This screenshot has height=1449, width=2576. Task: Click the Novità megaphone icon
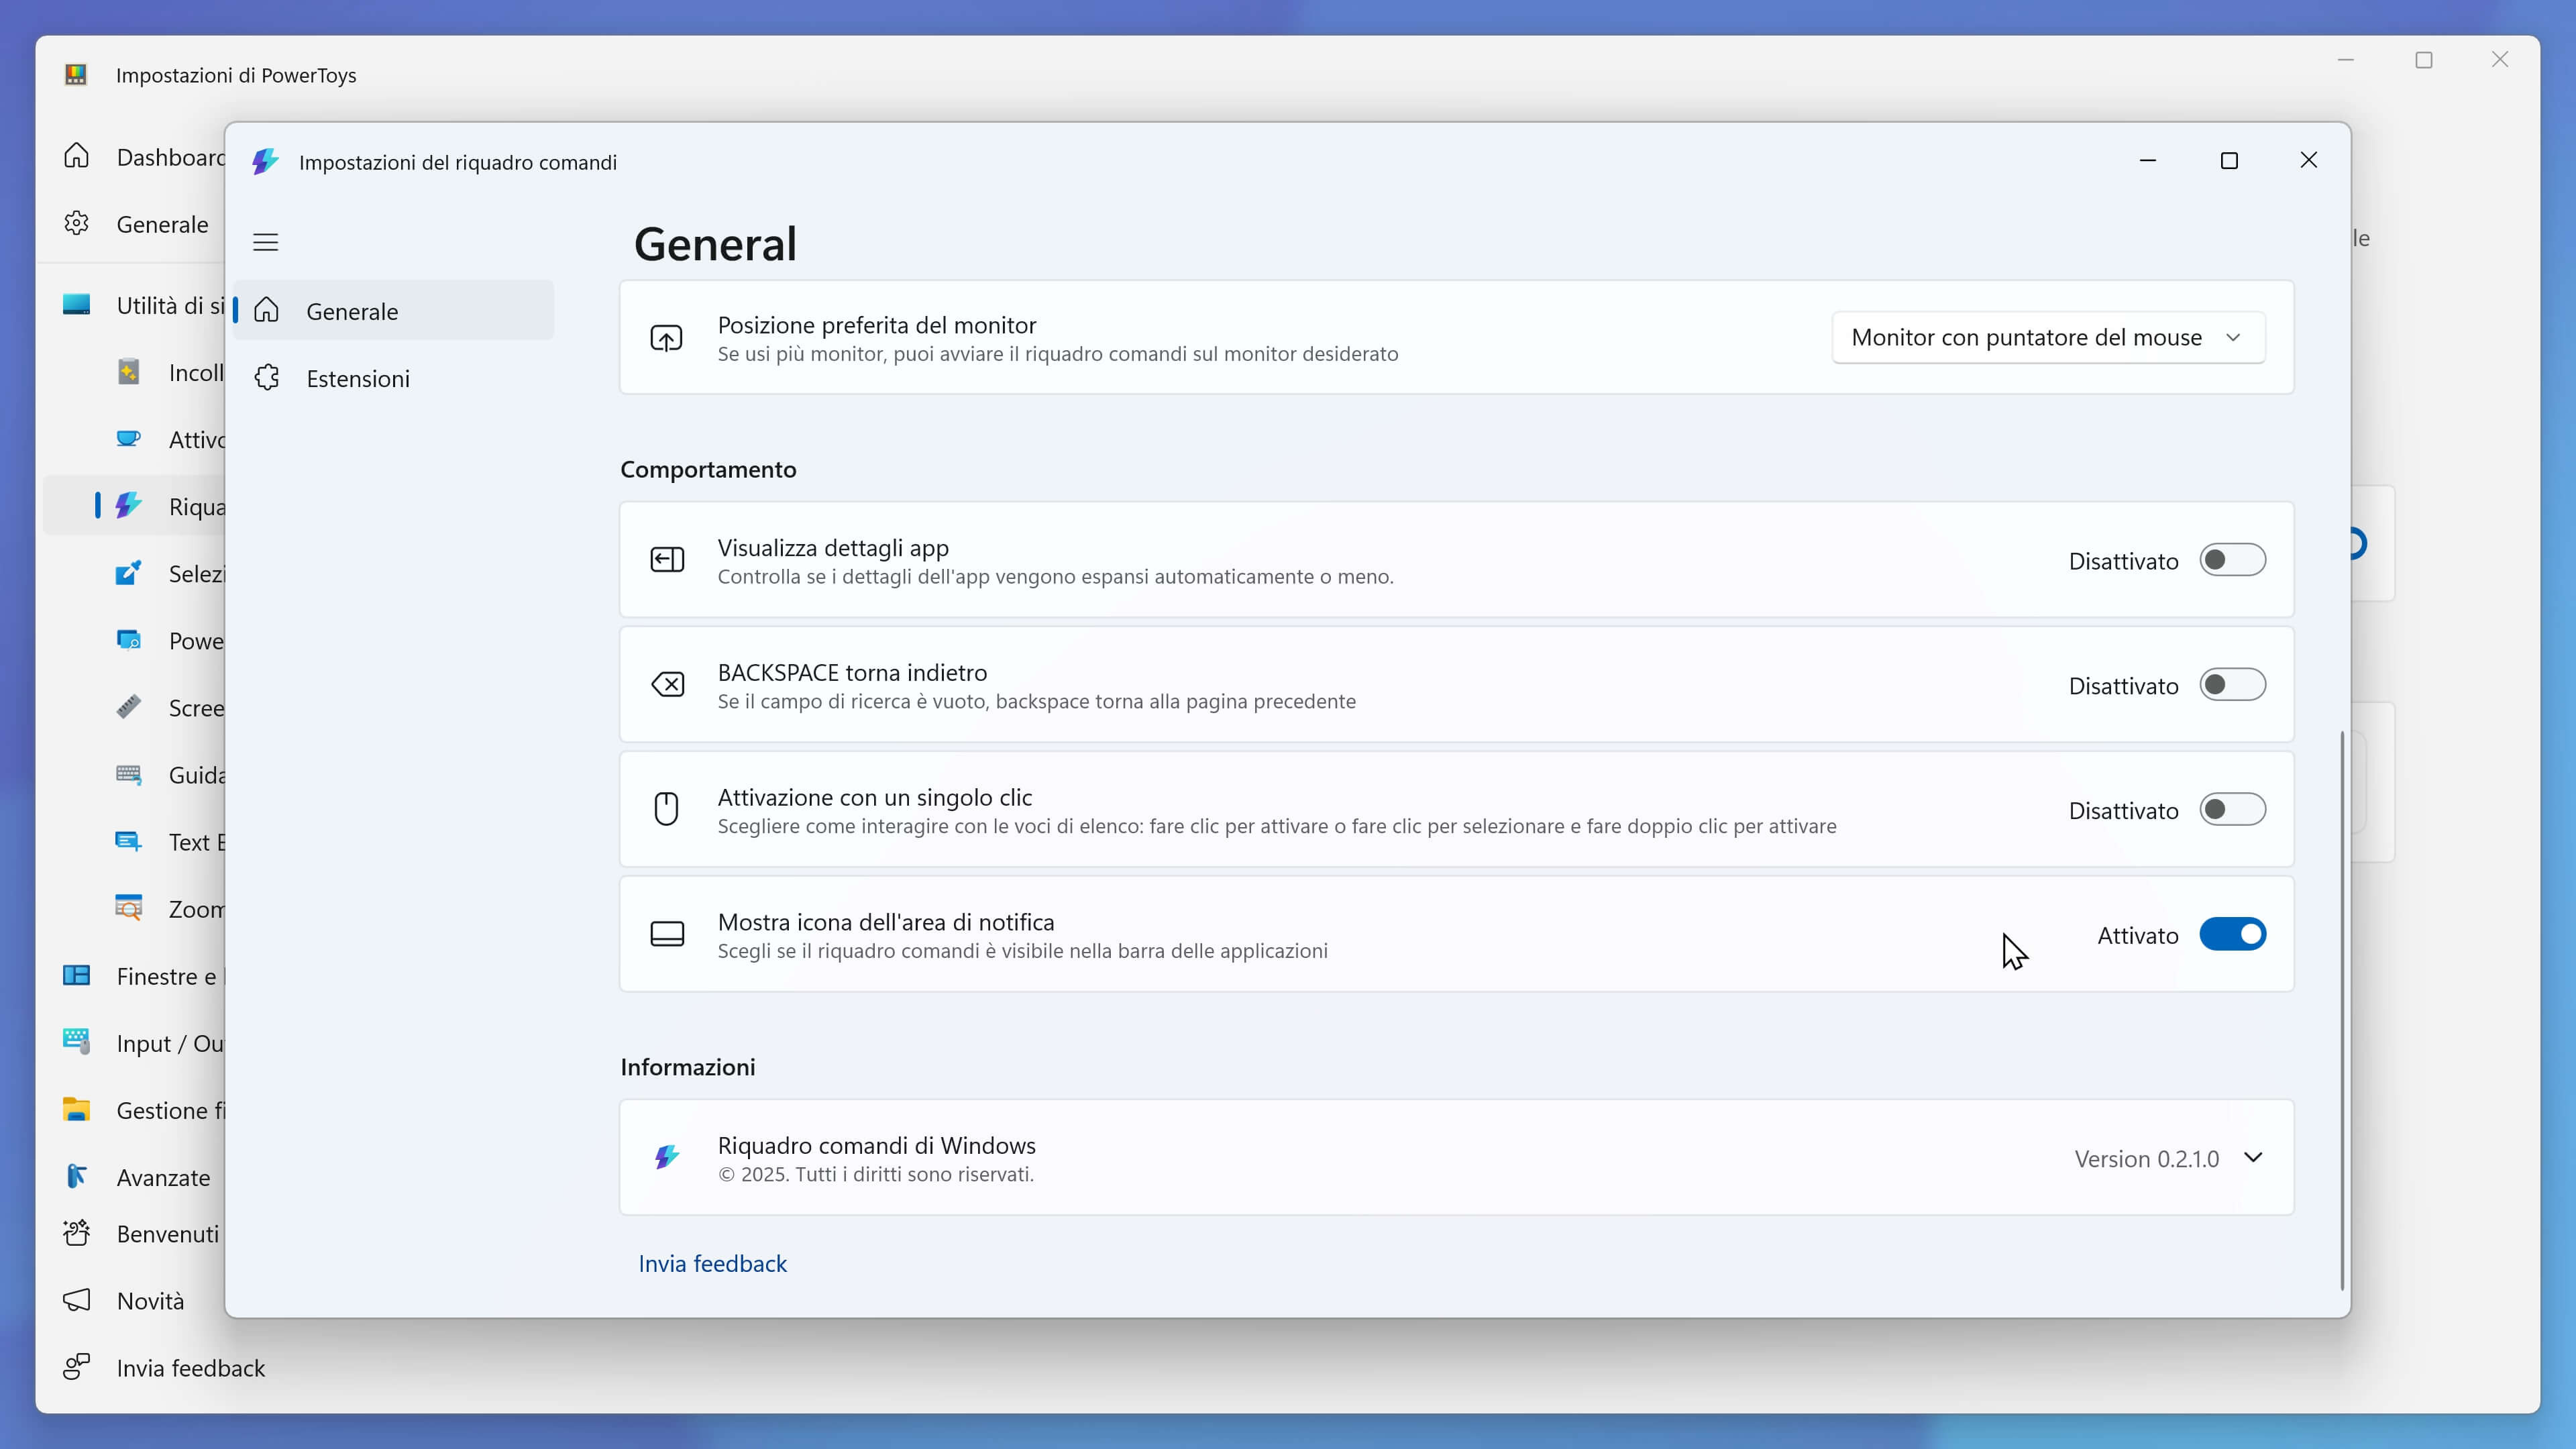(x=77, y=1300)
